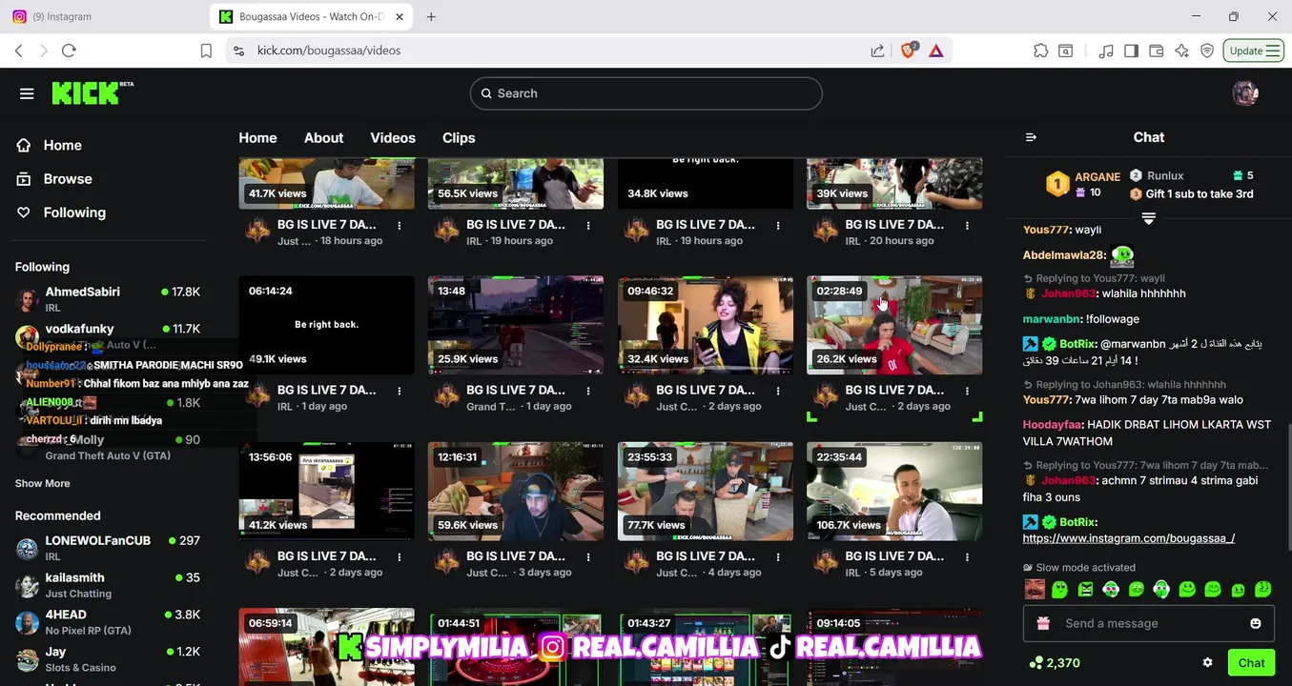Open the Home tab of channel
1292x686 pixels.
pyautogui.click(x=257, y=138)
